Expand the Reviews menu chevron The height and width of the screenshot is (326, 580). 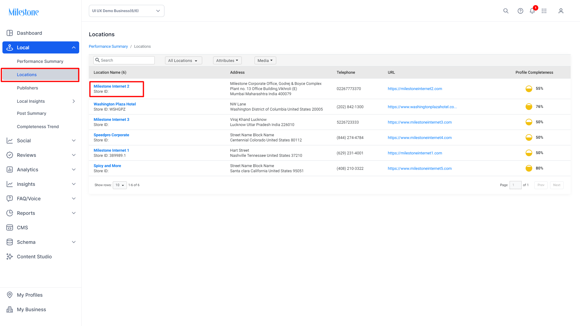[x=73, y=155]
